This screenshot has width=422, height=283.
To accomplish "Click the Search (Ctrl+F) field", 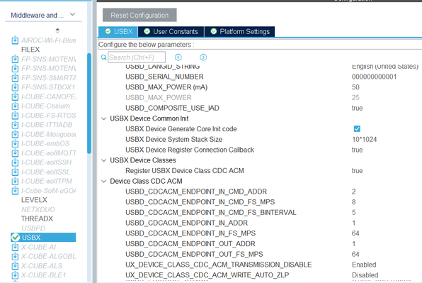I will click(137, 57).
